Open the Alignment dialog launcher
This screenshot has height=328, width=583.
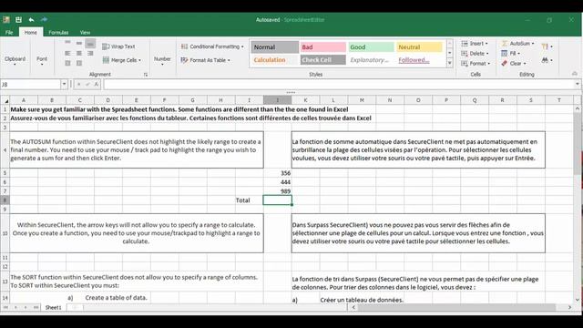146,75
